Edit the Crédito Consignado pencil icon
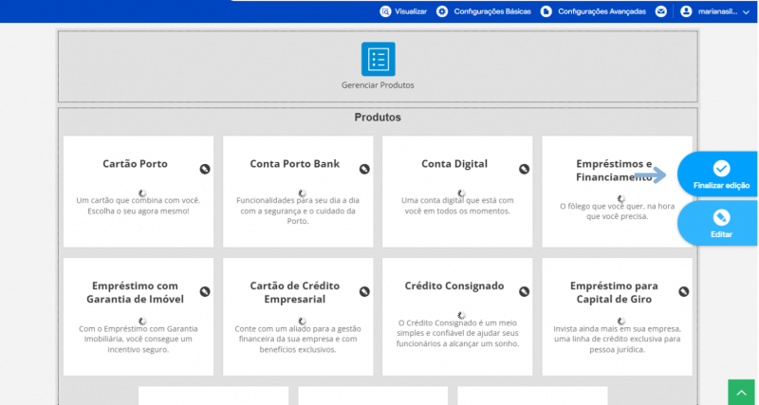The width and height of the screenshot is (759, 405). [x=525, y=291]
